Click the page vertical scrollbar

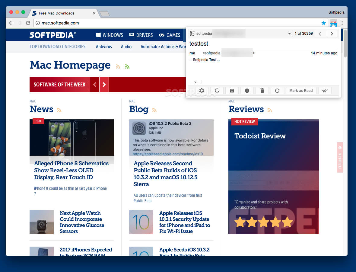pos(345,43)
